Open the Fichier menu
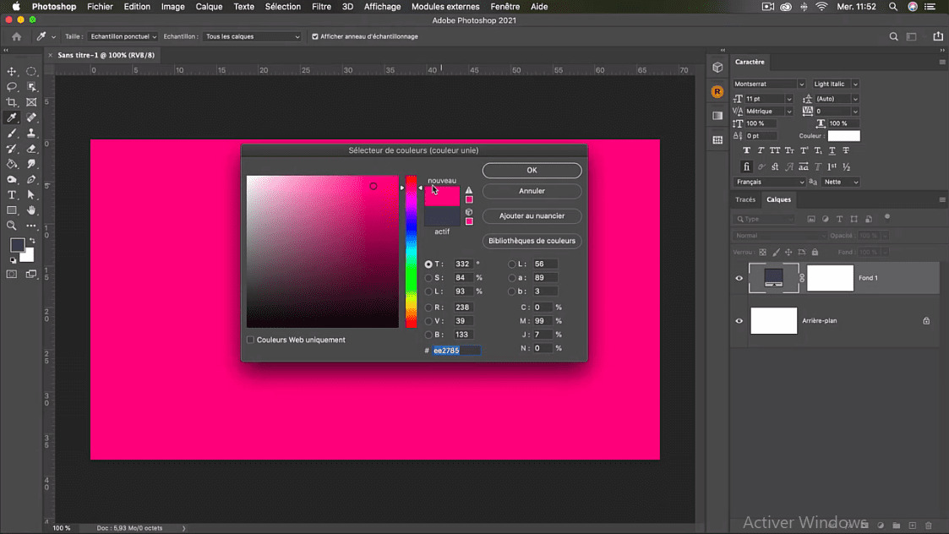This screenshot has height=534, width=949. [100, 7]
